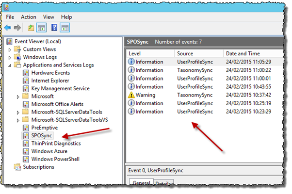The image size is (292, 194).
Task: Select Hardware Events log label
Action: point(50,73)
